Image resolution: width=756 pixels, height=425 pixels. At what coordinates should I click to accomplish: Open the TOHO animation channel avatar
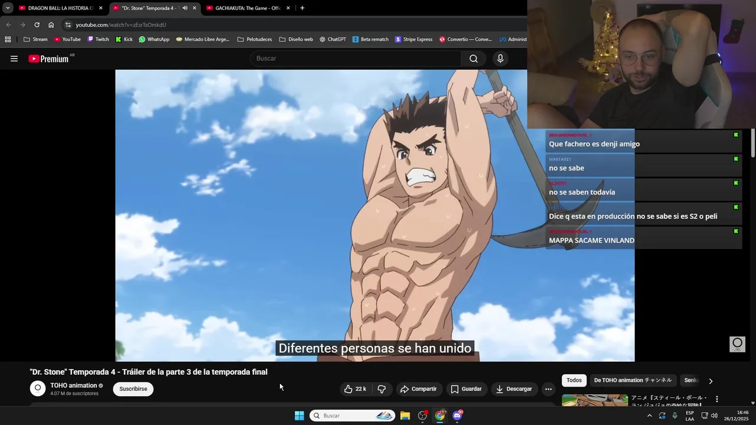pos(38,388)
